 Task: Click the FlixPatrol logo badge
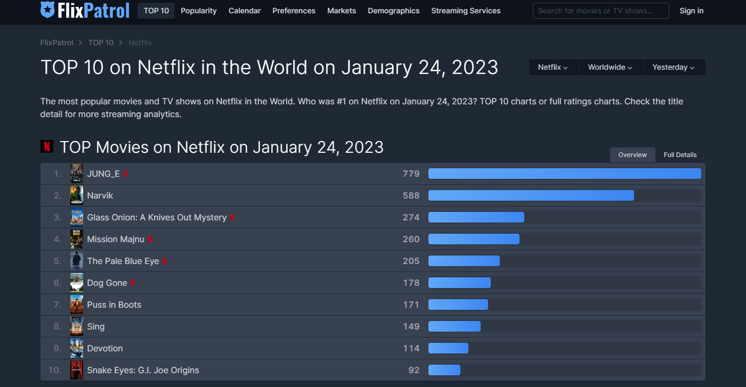tap(47, 10)
